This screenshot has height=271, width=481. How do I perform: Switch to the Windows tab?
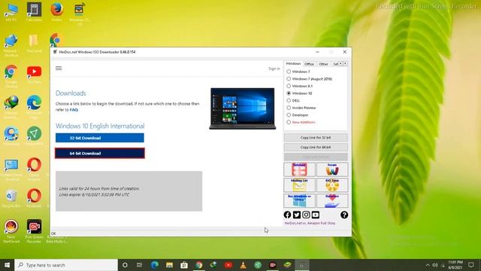293,63
